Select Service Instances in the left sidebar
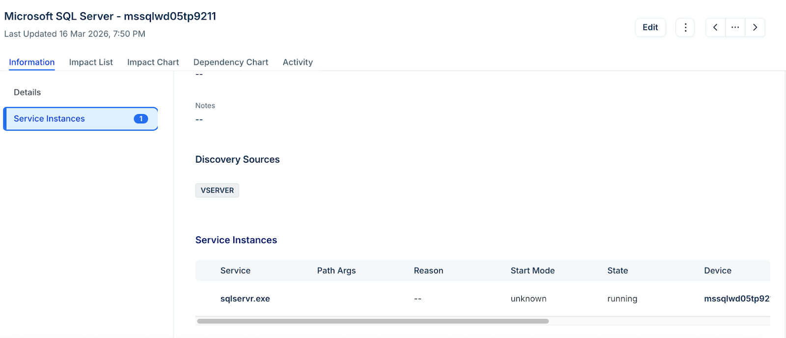This screenshot has width=786, height=338. click(81, 119)
